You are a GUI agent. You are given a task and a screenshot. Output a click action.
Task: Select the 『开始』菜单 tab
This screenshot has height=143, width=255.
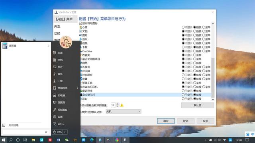65,19
